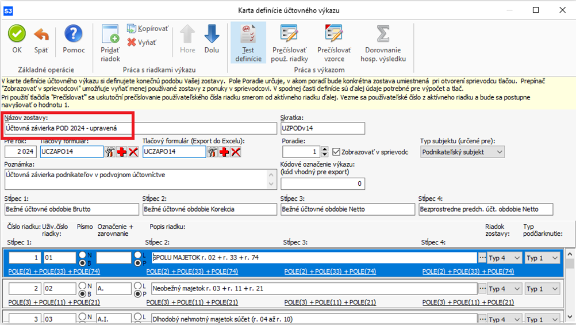Viewport: 576px width, 325px height.
Task: Click Kopírovať to copy row
Action: 148,28
